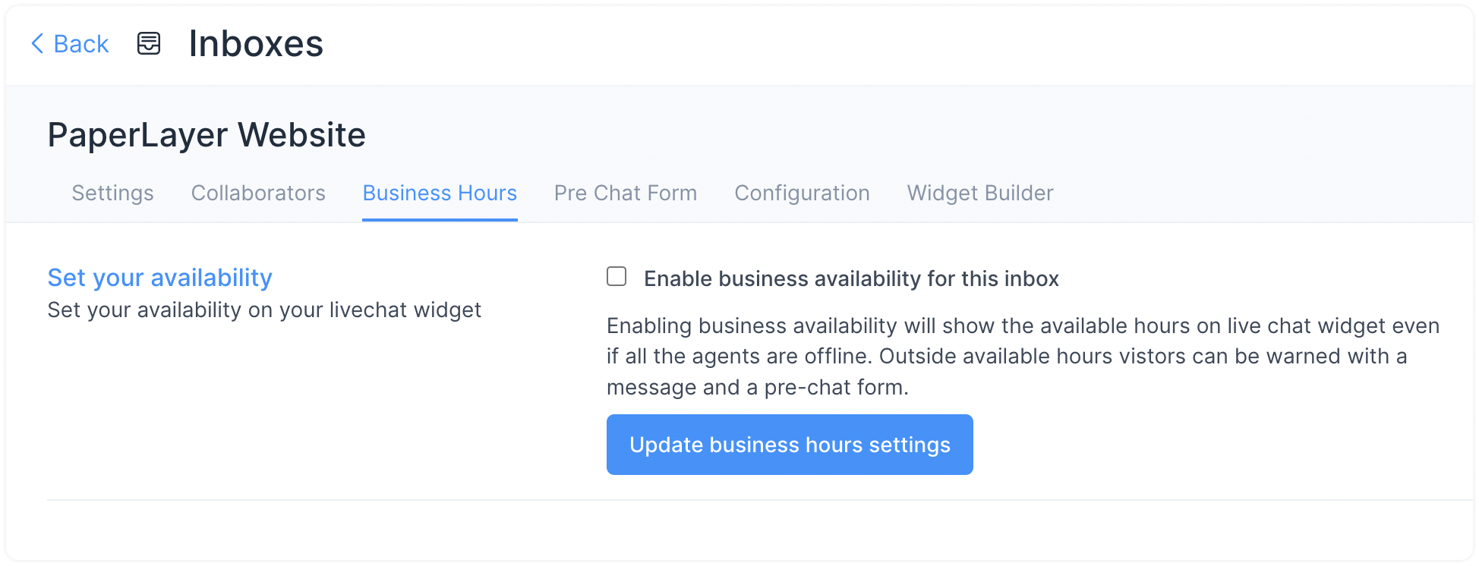Open the Pre Chat Form tab
The image size is (1479, 566).
[626, 193]
